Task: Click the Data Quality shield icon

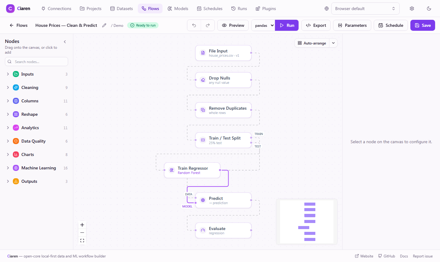Action: (x=16, y=141)
